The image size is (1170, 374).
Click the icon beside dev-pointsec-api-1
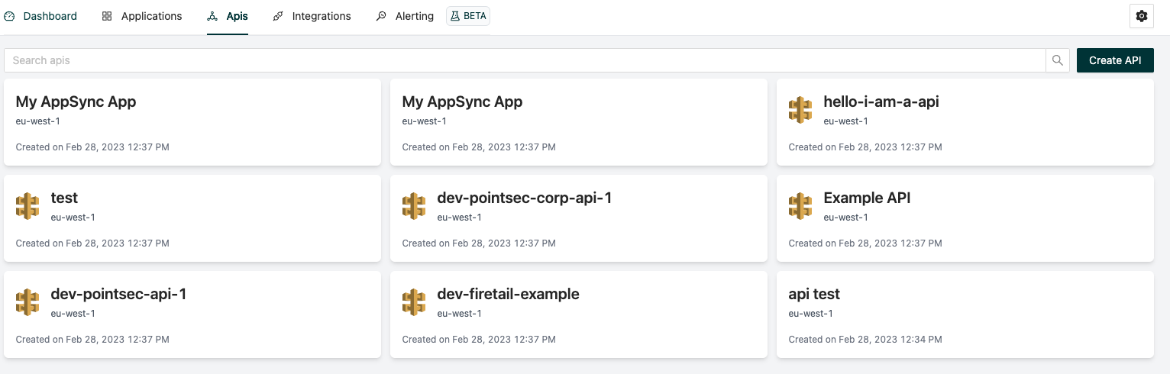point(27,302)
